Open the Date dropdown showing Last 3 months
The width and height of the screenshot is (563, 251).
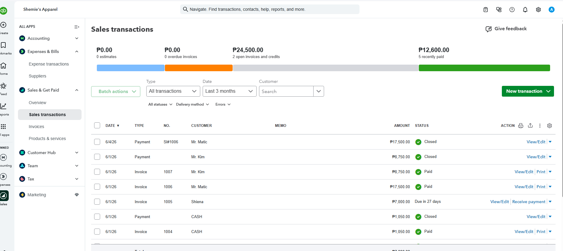click(x=230, y=91)
